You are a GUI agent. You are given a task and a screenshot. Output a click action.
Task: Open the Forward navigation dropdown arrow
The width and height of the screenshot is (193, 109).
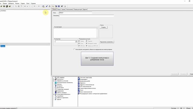[x=41, y=6]
